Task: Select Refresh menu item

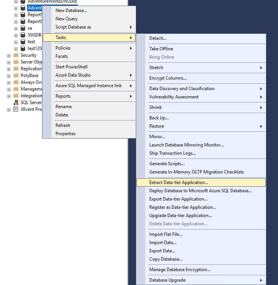Action: click(x=89, y=125)
